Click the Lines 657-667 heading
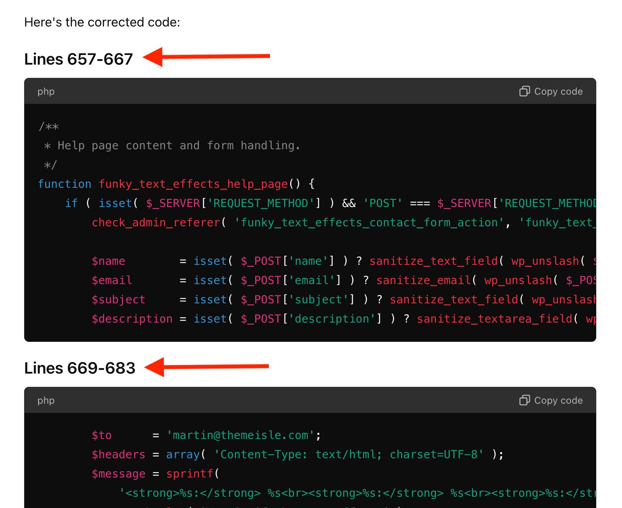This screenshot has width=622, height=508. (x=78, y=59)
